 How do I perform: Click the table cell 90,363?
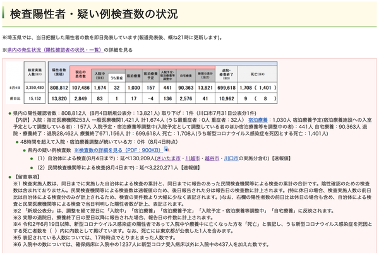(x=186, y=88)
